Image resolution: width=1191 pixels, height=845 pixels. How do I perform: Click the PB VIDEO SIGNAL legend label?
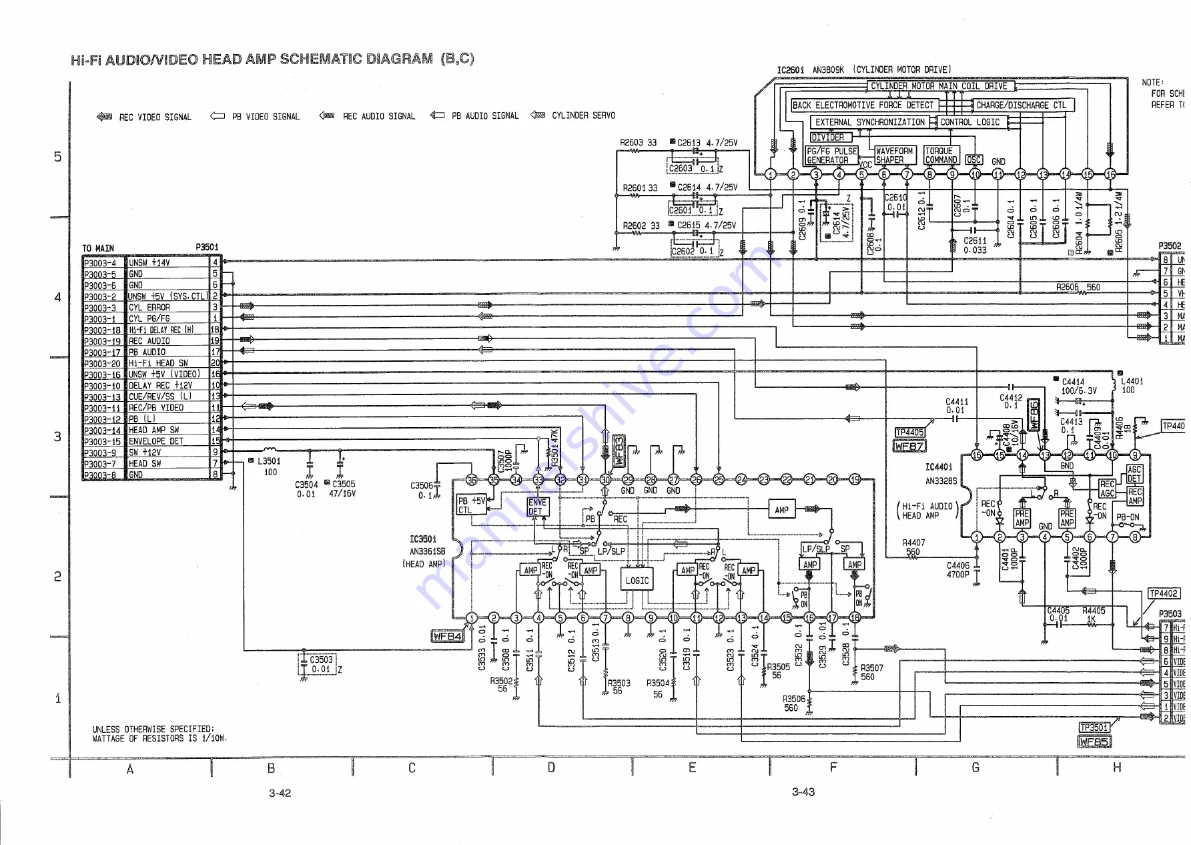[266, 116]
